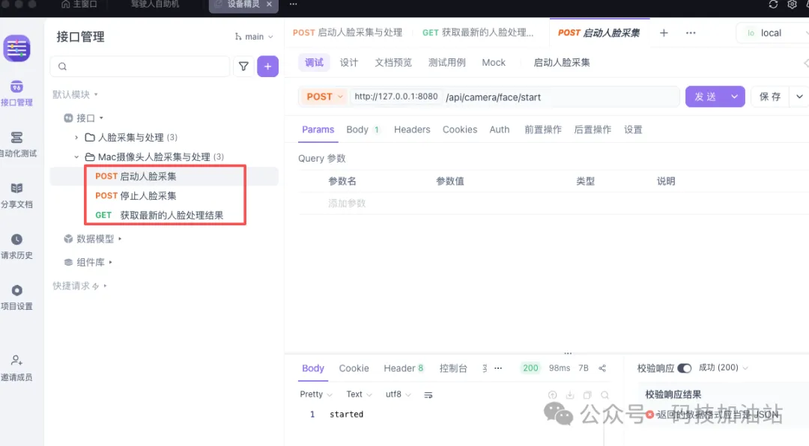Expand the 数据模型 tree node
This screenshot has width=809, height=446.
coord(120,239)
